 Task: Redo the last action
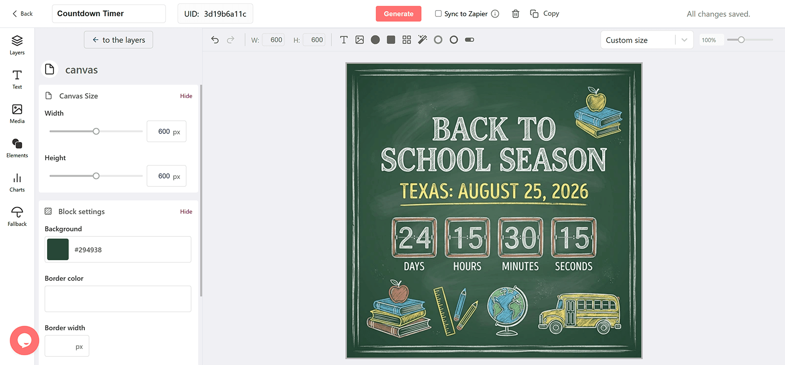[x=231, y=40]
